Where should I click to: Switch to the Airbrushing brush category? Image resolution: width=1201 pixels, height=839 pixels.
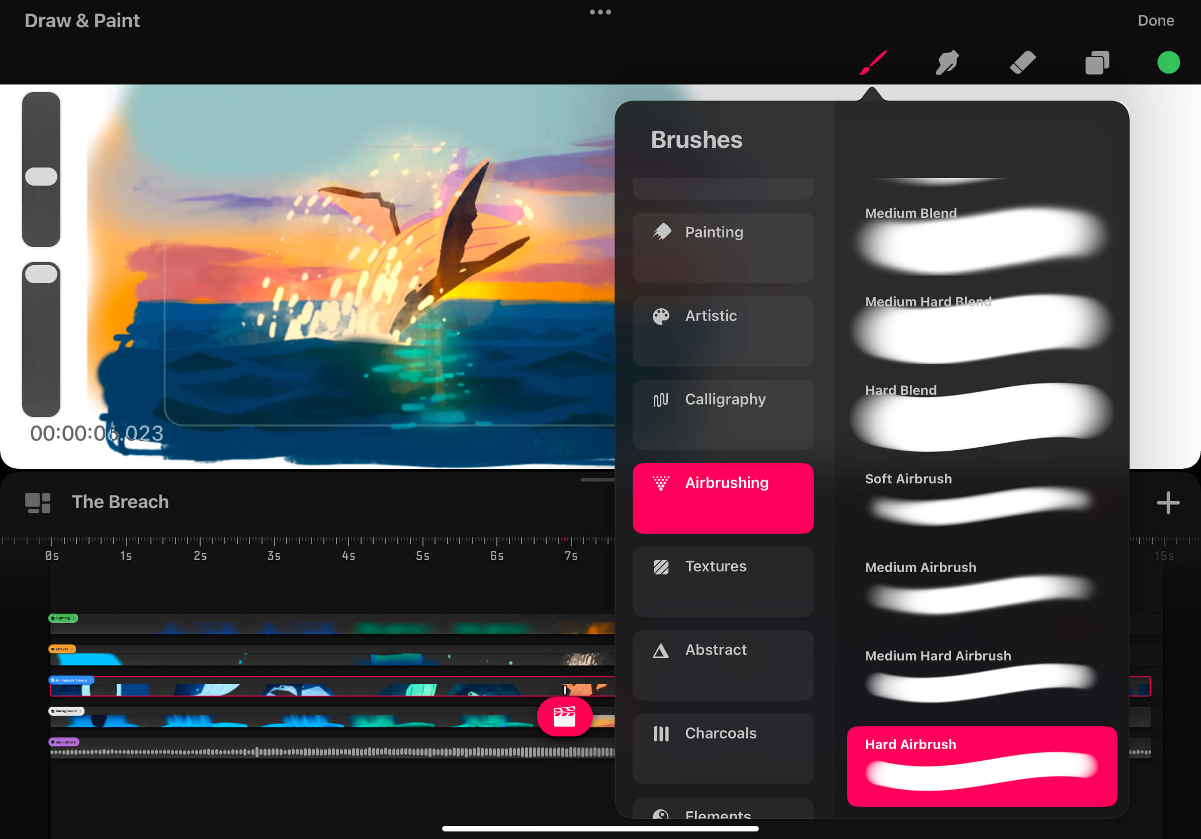tap(723, 498)
